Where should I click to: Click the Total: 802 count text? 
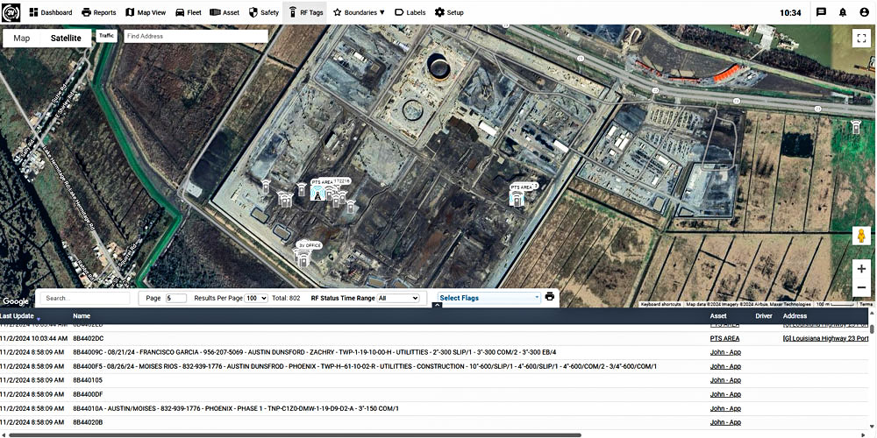click(x=286, y=299)
